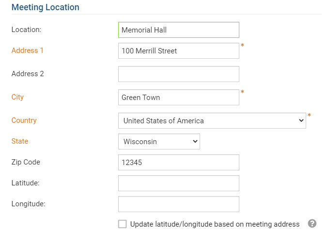This screenshot has height=232, width=328.
Task: Click the help question mark icon
Action: [x=312, y=224]
